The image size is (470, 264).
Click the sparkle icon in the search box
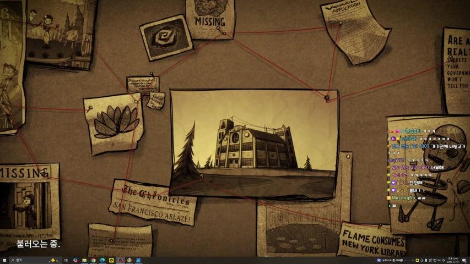click(x=54, y=260)
